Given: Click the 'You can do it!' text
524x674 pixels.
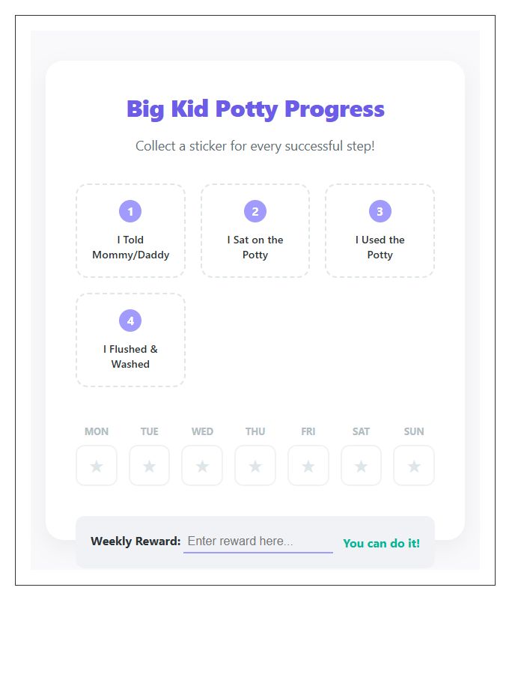Looking at the screenshot, I should pos(382,544).
